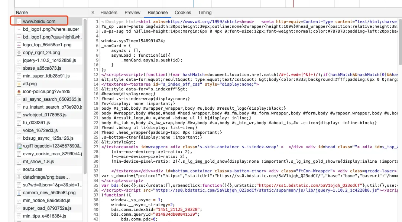The width and height of the screenshot is (402, 222).
Task: Click script file icon beside jquery-1.10.2
Action: [x=19, y=61]
